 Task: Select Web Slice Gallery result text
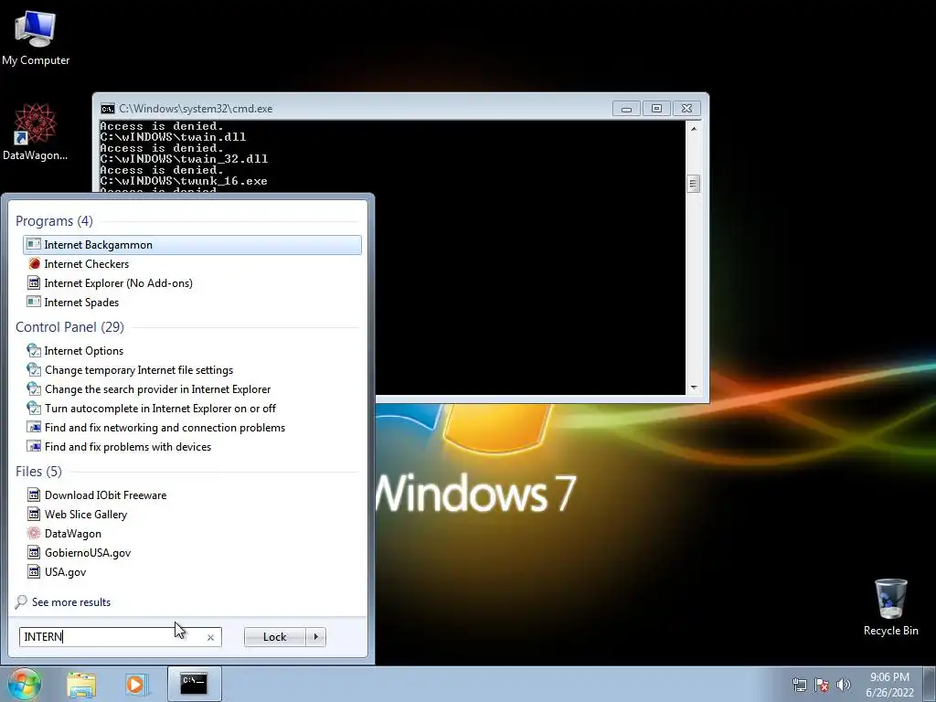(86, 515)
